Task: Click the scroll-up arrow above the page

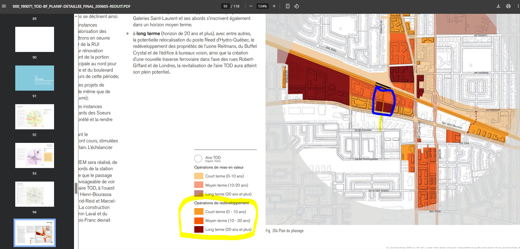Action: tap(76, 16)
